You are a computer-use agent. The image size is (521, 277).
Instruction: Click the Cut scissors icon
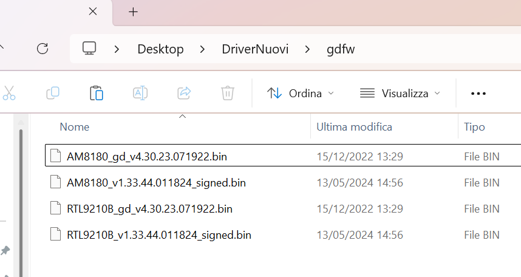click(x=9, y=93)
